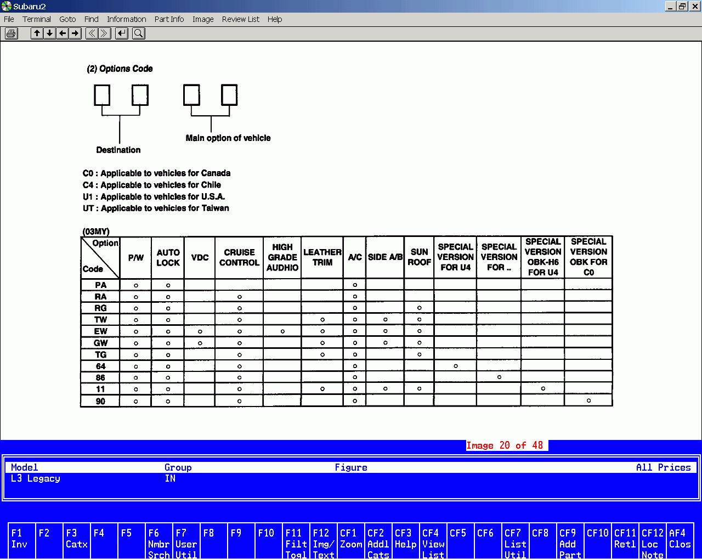The image size is (702, 559).
Task: Click the 'All Prices' column header
Action: 663,467
